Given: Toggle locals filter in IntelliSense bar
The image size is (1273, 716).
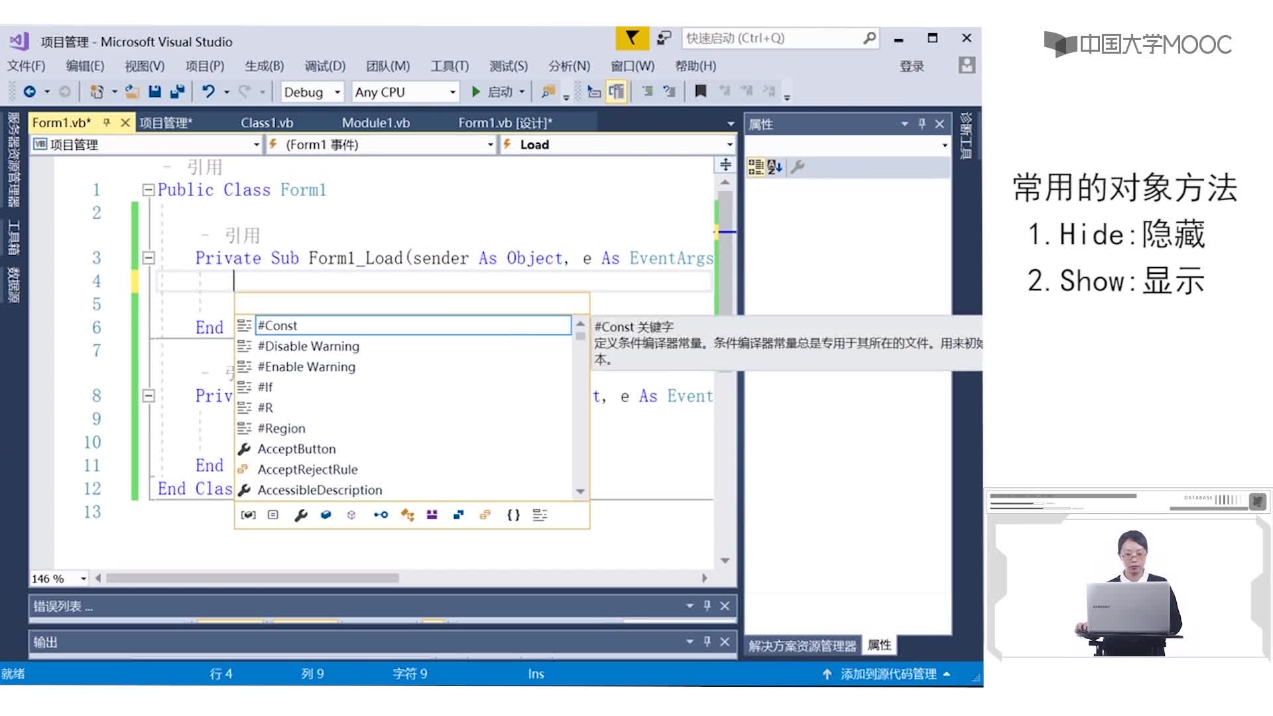Looking at the screenshot, I should 248,515.
